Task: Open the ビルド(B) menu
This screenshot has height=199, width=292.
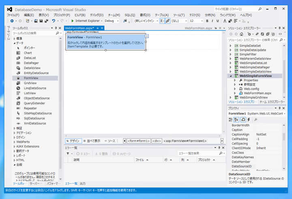Action: click(80, 15)
